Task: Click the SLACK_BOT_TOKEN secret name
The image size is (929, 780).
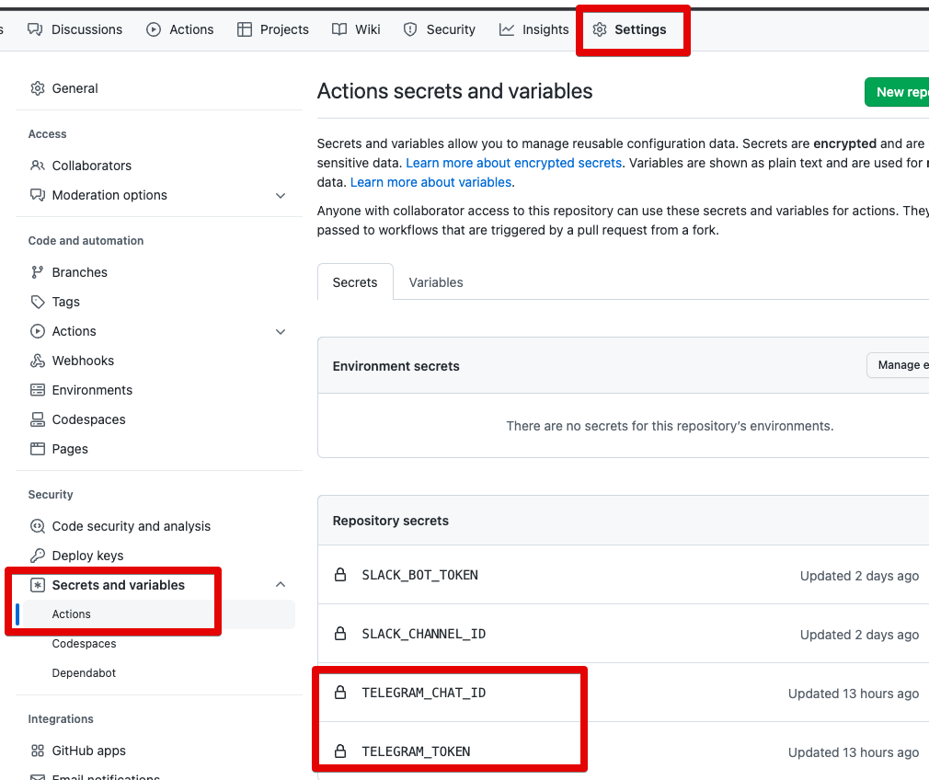Action: pyautogui.click(x=420, y=575)
